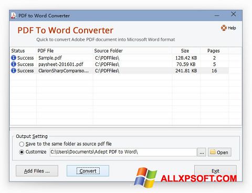Sort by Pages column header
Image resolution: width=252 pixels, height=193 pixels.
pos(214,51)
